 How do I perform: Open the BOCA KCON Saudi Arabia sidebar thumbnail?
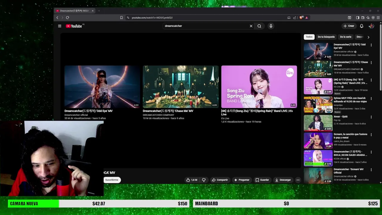[x=318, y=158]
